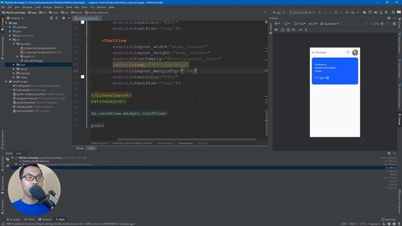Open the Logcat tool window button
Image resolution: width=402 pixels, height=226 pixels.
click(14, 220)
